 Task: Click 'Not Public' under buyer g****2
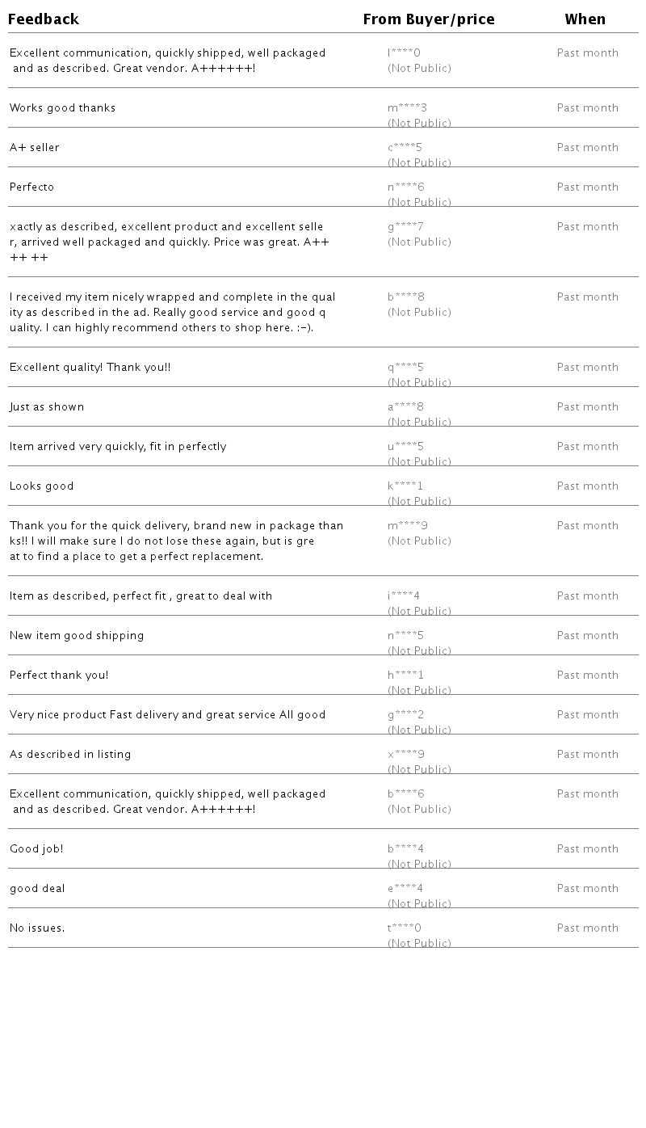click(x=419, y=730)
